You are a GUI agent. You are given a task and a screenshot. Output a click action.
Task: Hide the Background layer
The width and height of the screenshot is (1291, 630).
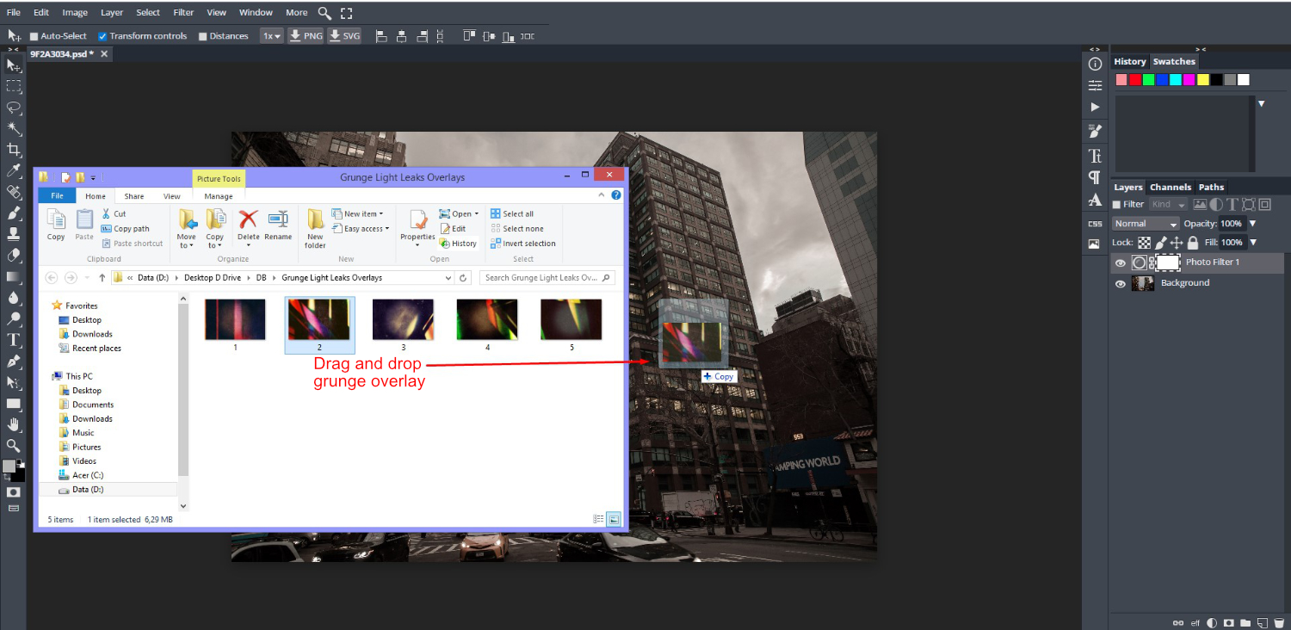tap(1120, 283)
